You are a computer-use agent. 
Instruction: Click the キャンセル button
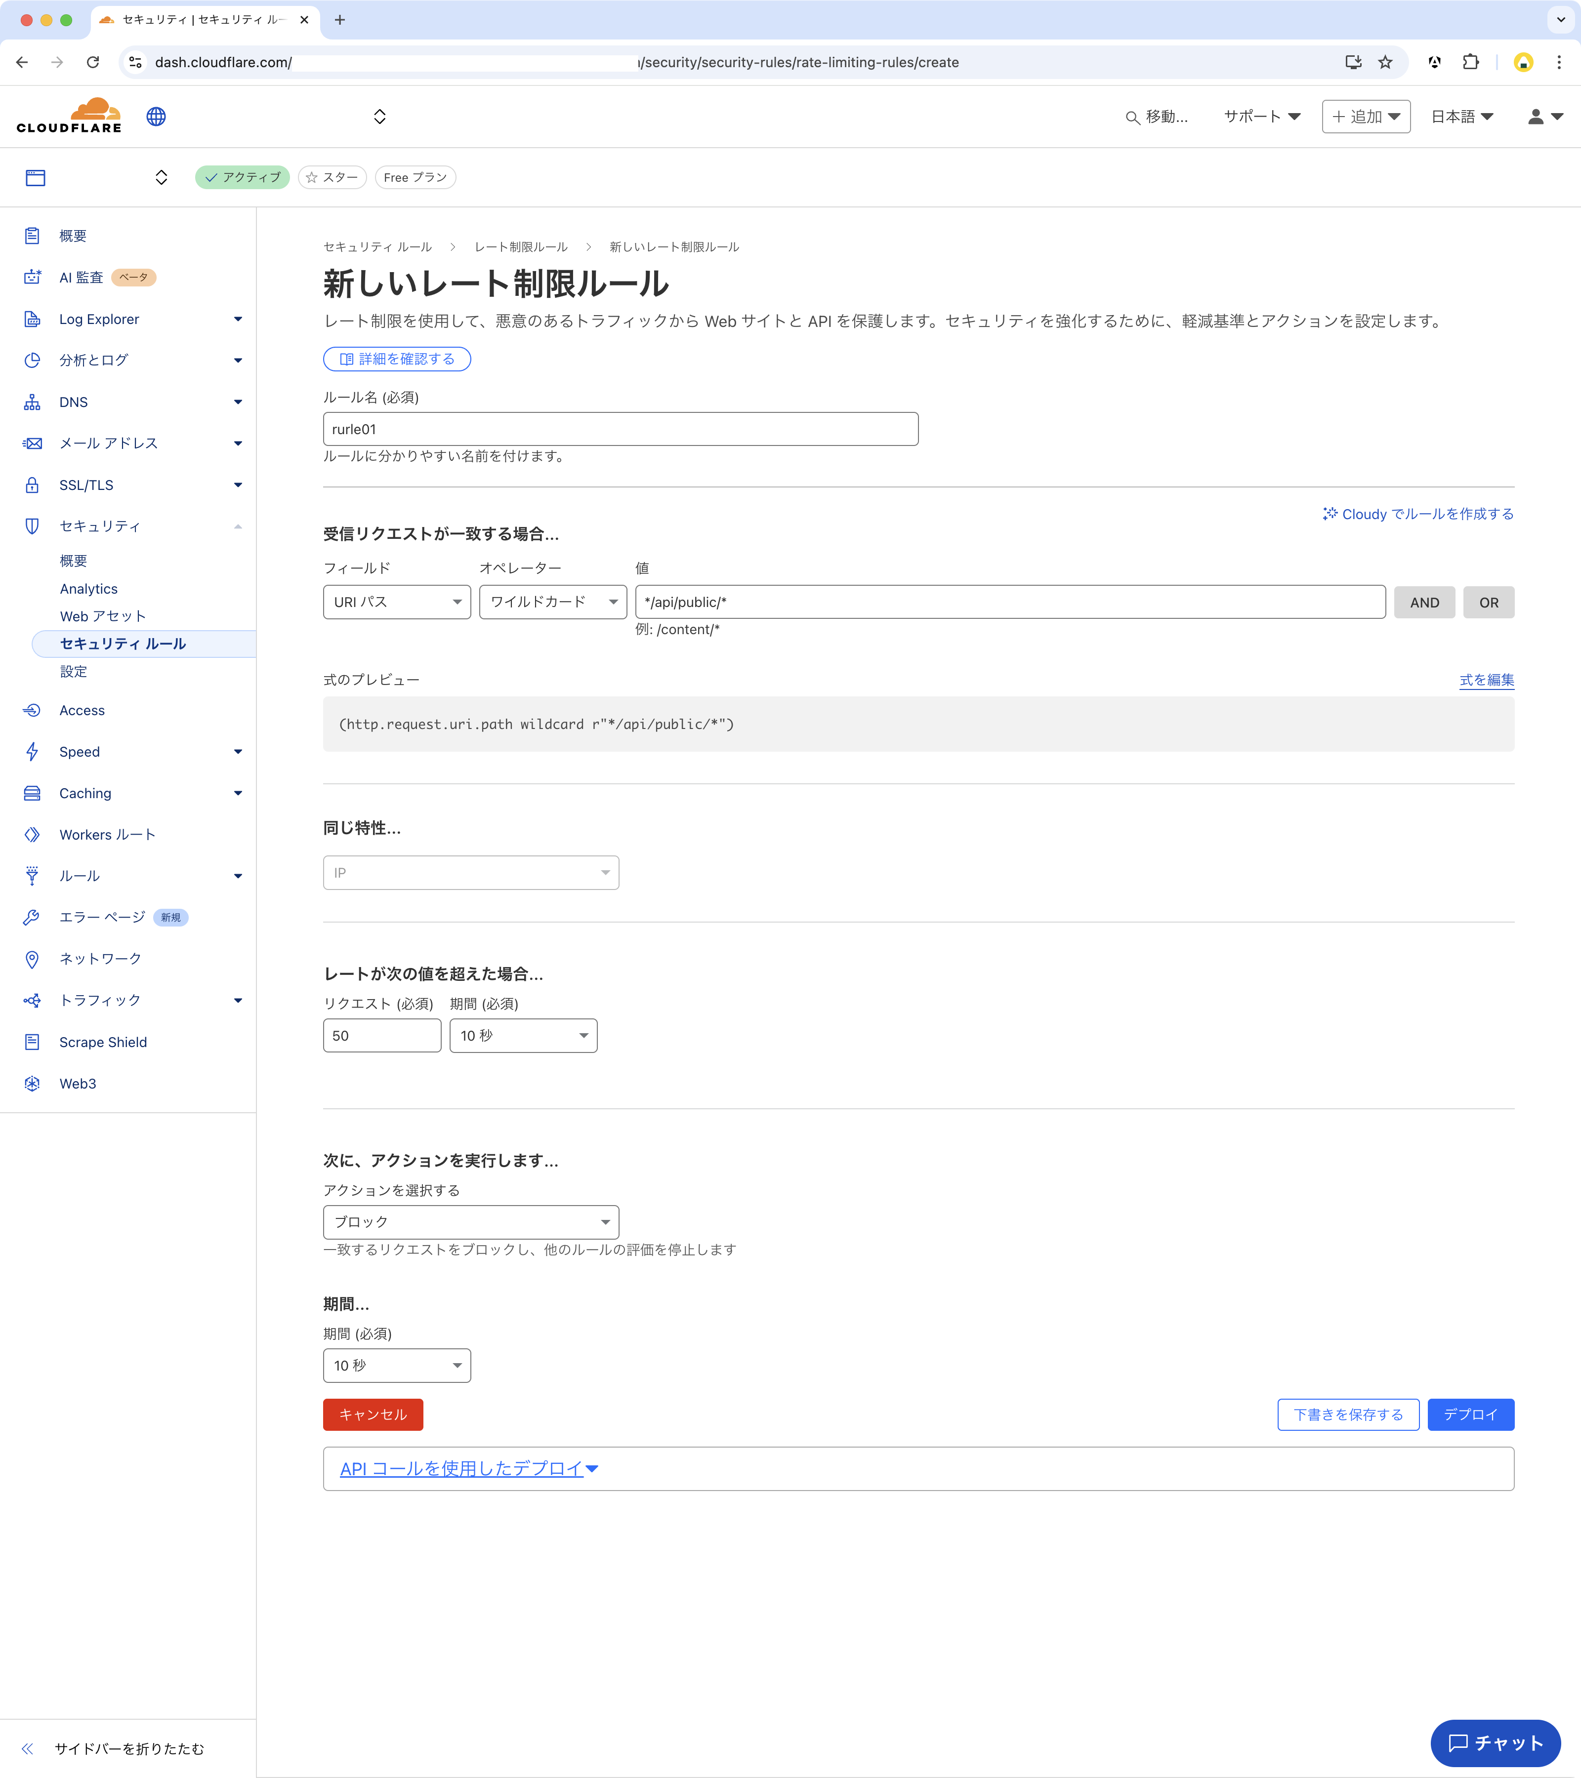374,1414
